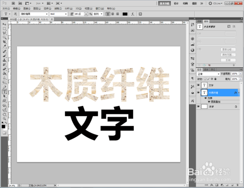Toggle lock position icon
This screenshot has width=244, height=188.
pos(212,79)
